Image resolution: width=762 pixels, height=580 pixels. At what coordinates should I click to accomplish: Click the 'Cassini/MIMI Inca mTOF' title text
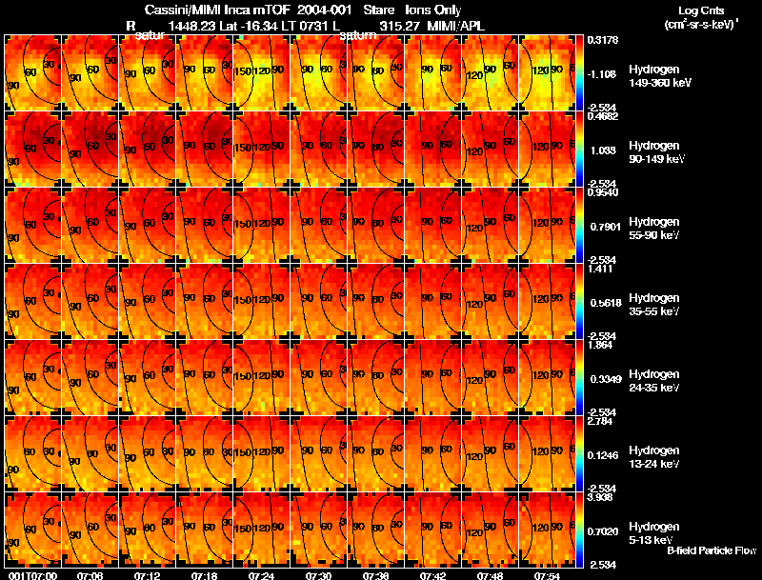[x=217, y=10]
